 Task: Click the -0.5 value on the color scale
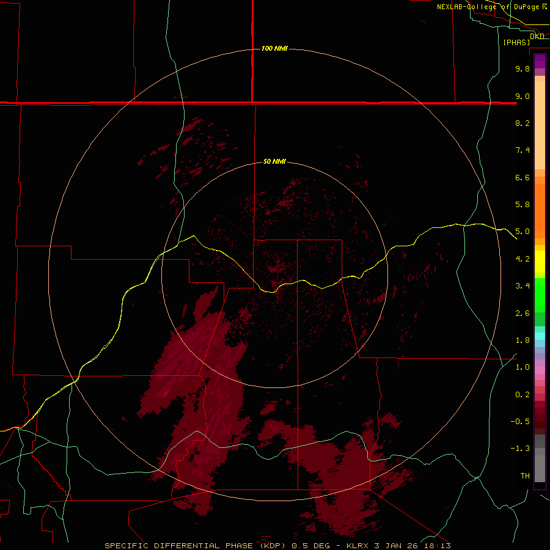520,422
